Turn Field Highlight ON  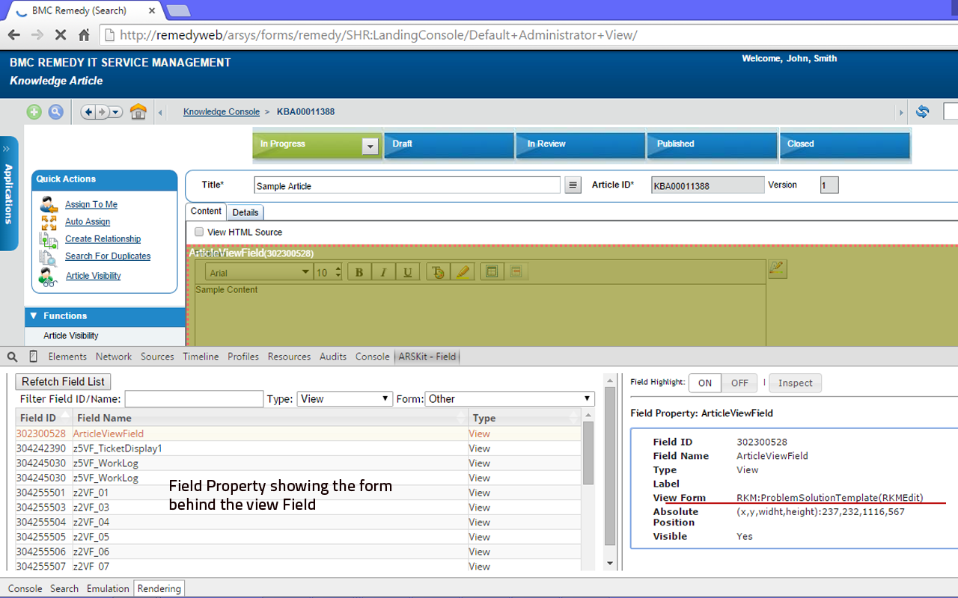point(704,383)
